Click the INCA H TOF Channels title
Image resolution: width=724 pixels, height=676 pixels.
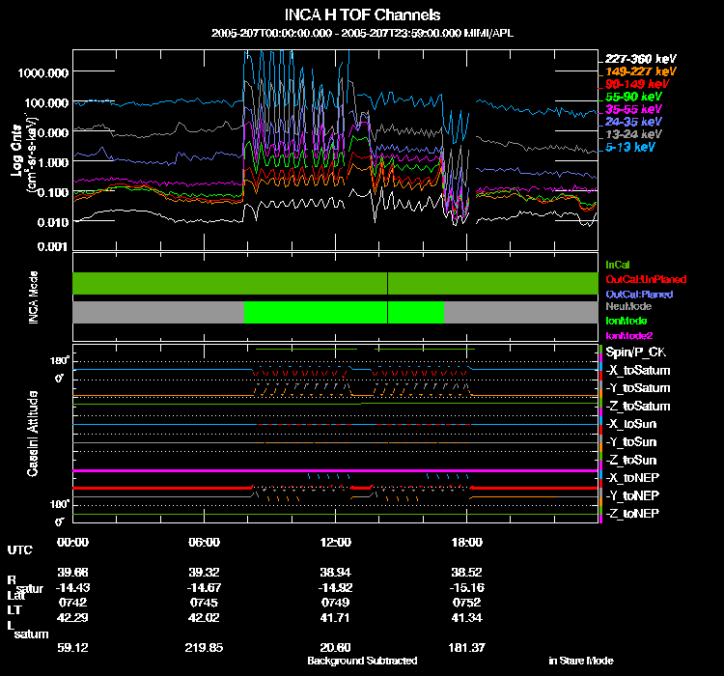(362, 14)
